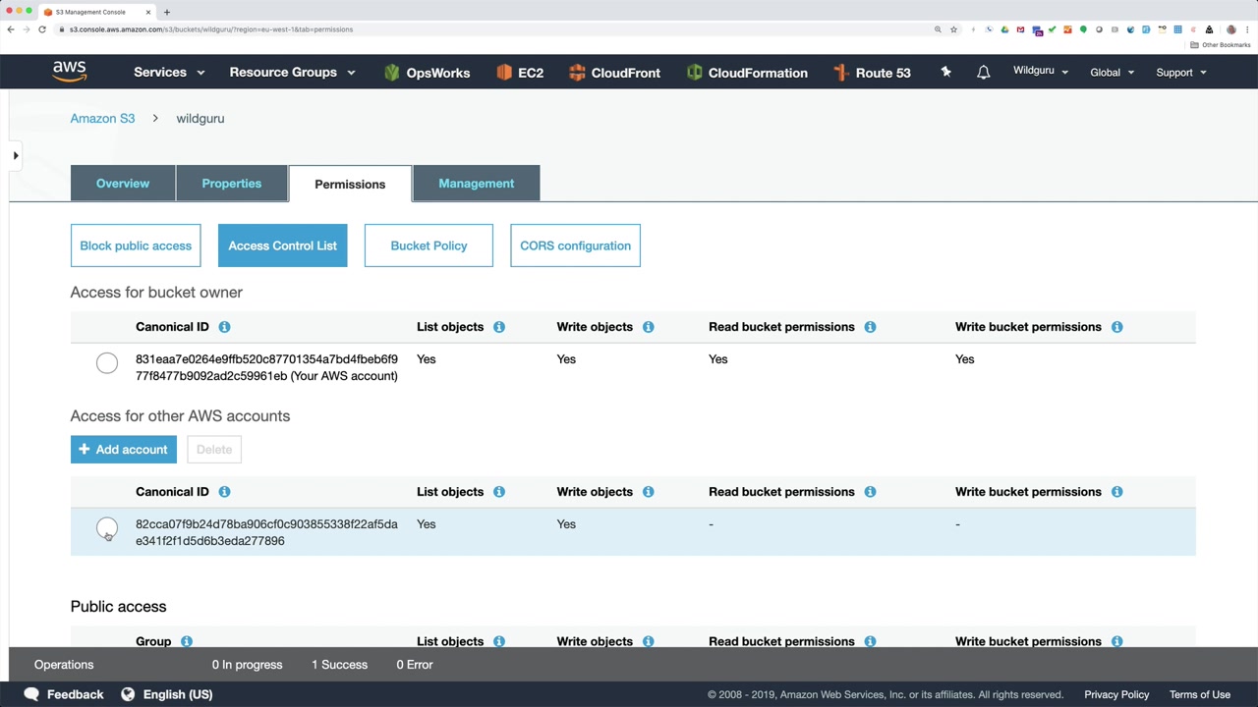Click Canonical ID info icon under bucket owner
Image resolution: width=1258 pixels, height=707 pixels.
click(x=224, y=327)
